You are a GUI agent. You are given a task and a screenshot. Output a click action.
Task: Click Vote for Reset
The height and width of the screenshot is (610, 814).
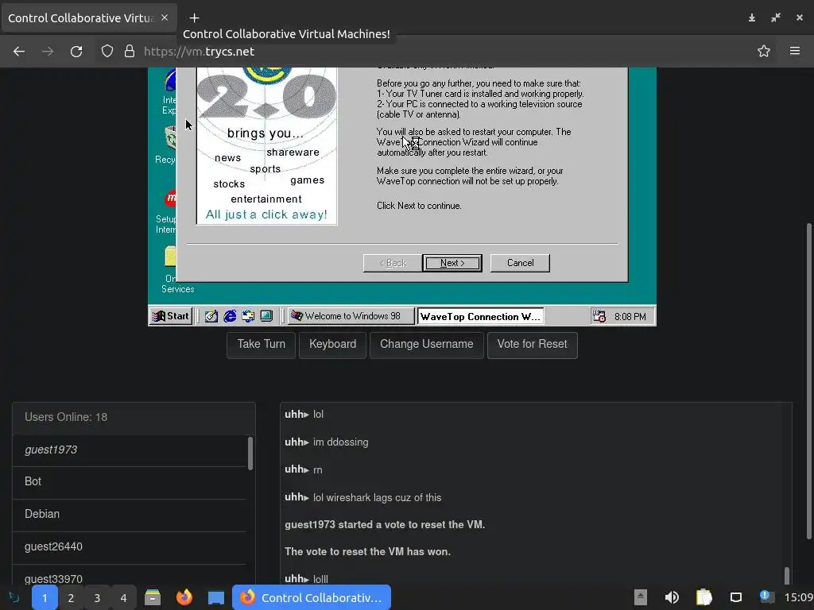[532, 345]
